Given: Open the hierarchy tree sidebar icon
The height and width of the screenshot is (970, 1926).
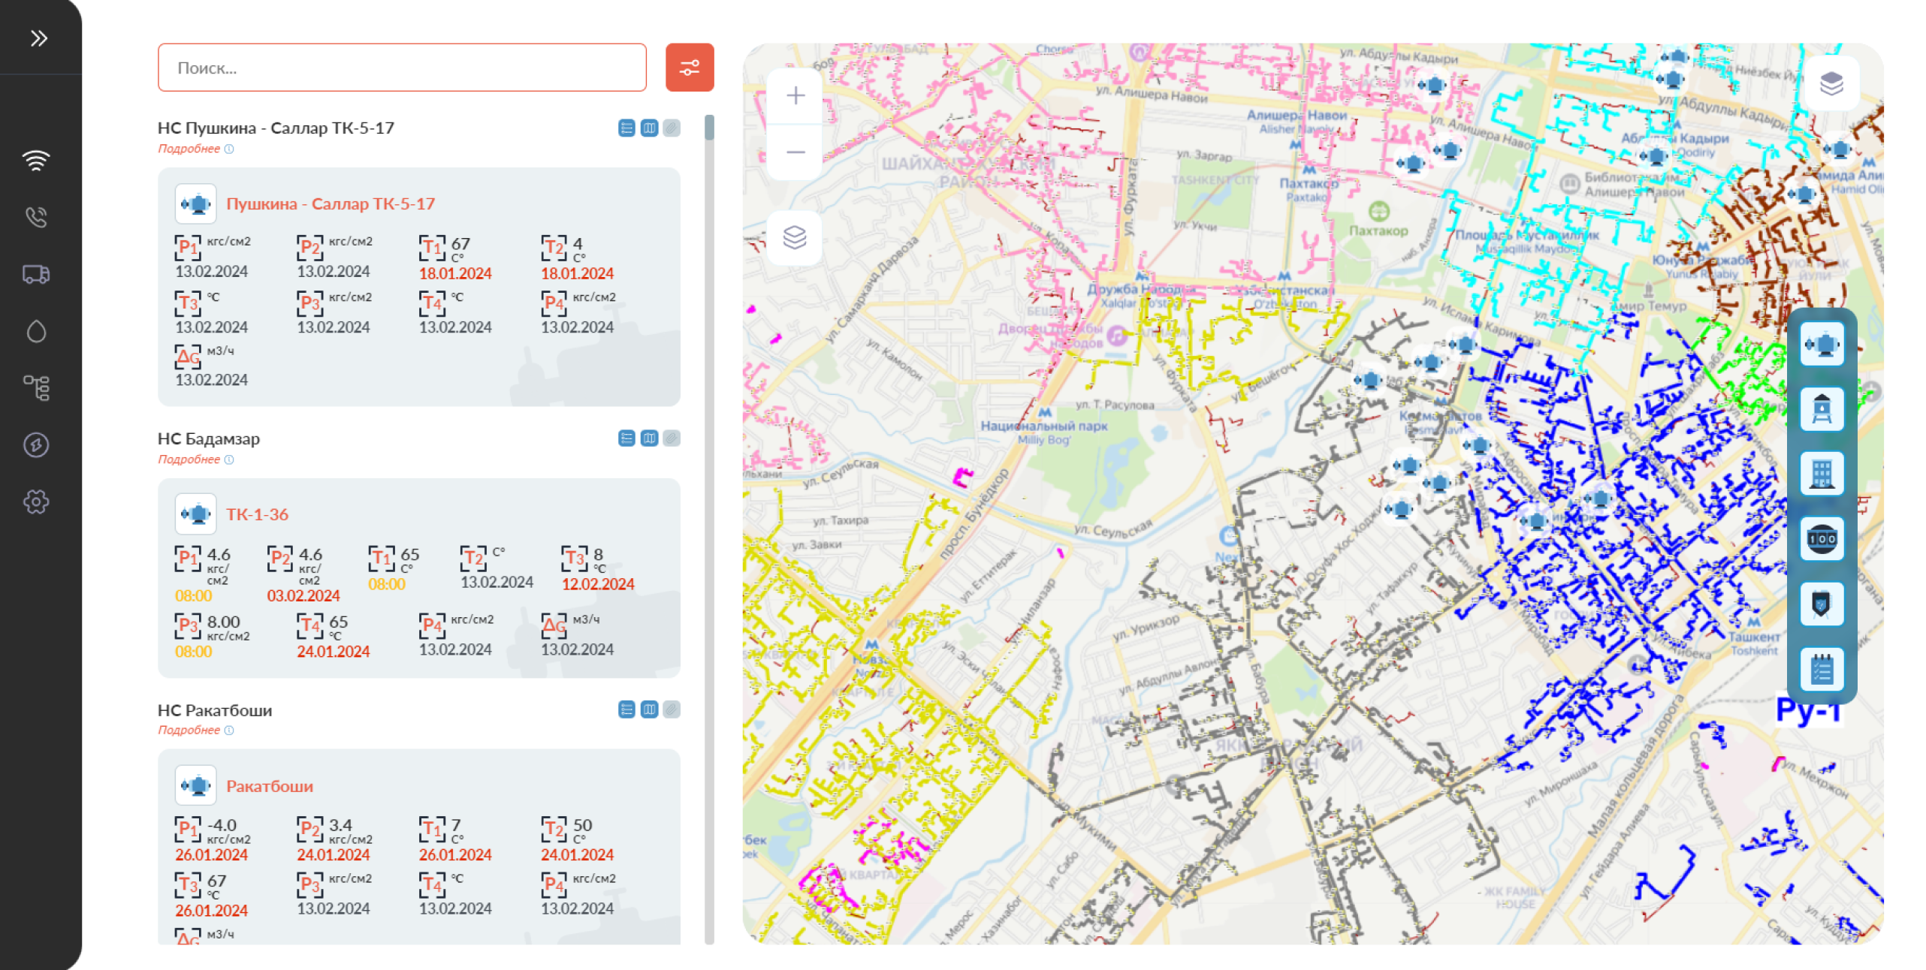Looking at the screenshot, I should pyautogui.click(x=36, y=388).
